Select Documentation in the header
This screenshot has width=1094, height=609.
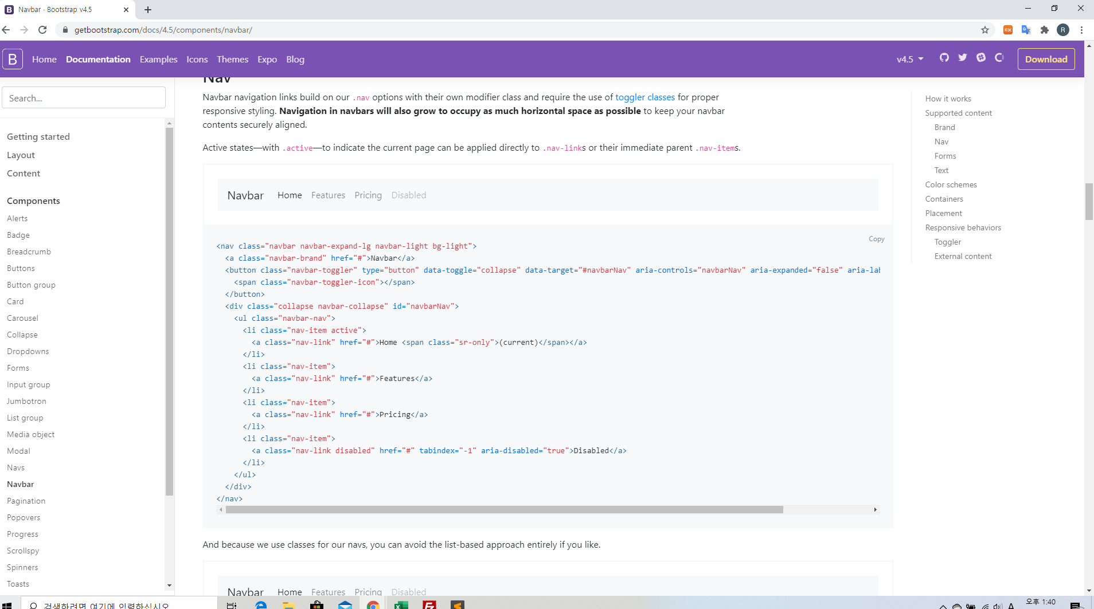98,59
